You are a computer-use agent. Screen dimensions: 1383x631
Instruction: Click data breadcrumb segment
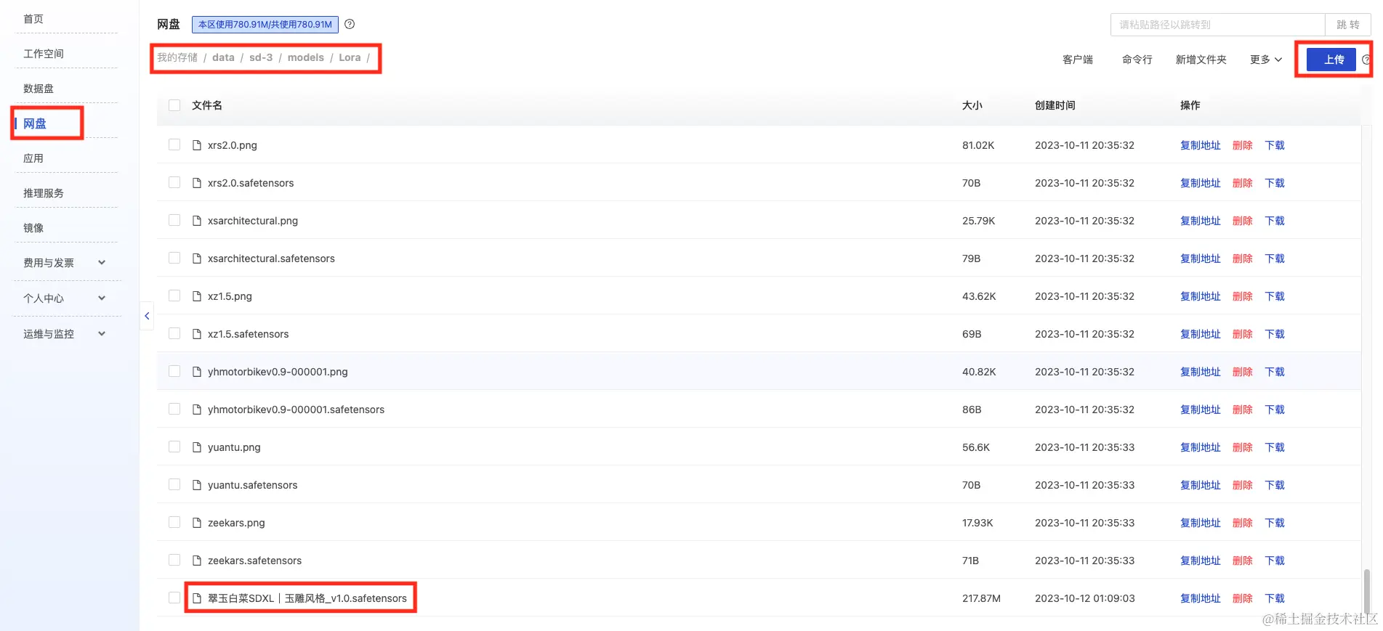[223, 57]
